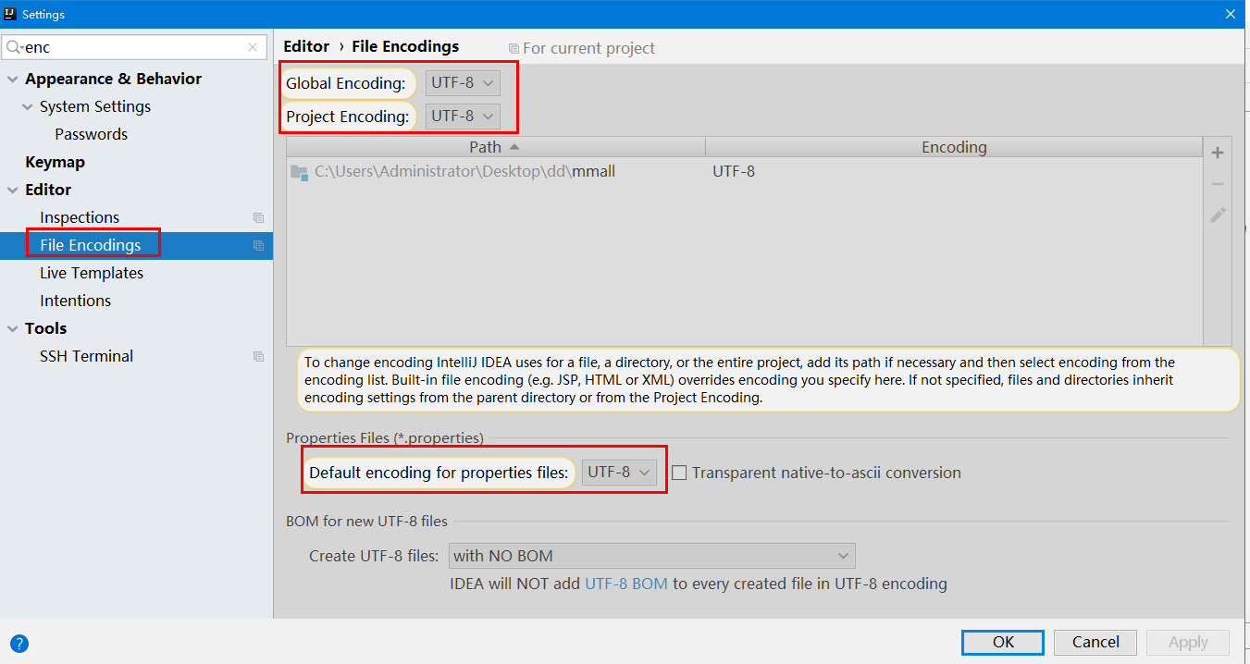Click in the settings search field
This screenshot has height=664, width=1250.
(134, 47)
